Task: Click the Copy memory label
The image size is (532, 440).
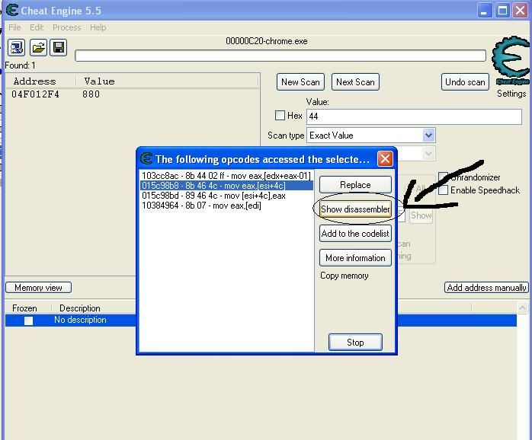Action: [345, 276]
